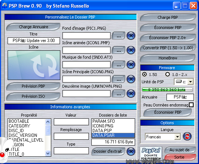
Task: Click Propriété list scroll up arrow
Action: click(48, 122)
